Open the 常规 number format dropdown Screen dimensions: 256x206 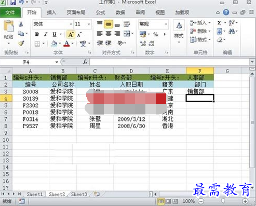[x=166, y=24]
